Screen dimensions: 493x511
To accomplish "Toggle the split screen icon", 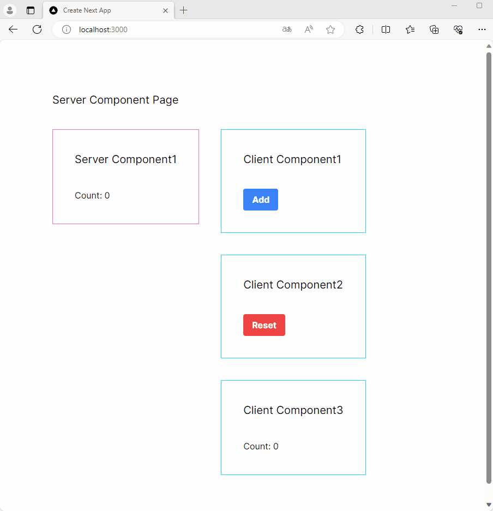I will coord(386,29).
